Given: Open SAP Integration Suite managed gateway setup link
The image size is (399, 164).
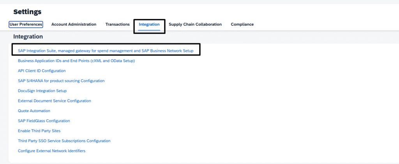Looking at the screenshot, I should coord(105,51).
